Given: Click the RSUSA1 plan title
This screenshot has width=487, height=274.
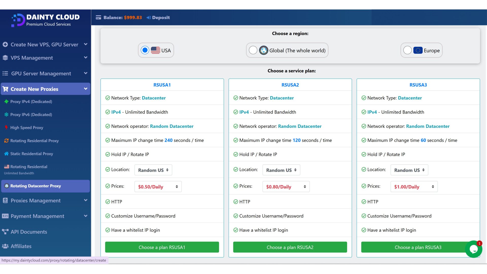Looking at the screenshot, I should click(x=162, y=85).
